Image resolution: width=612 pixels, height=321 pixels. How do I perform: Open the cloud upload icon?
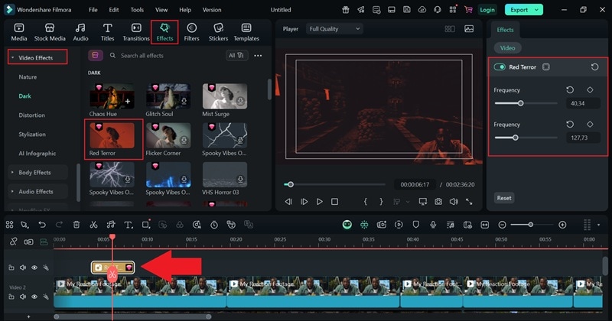[x=422, y=10]
